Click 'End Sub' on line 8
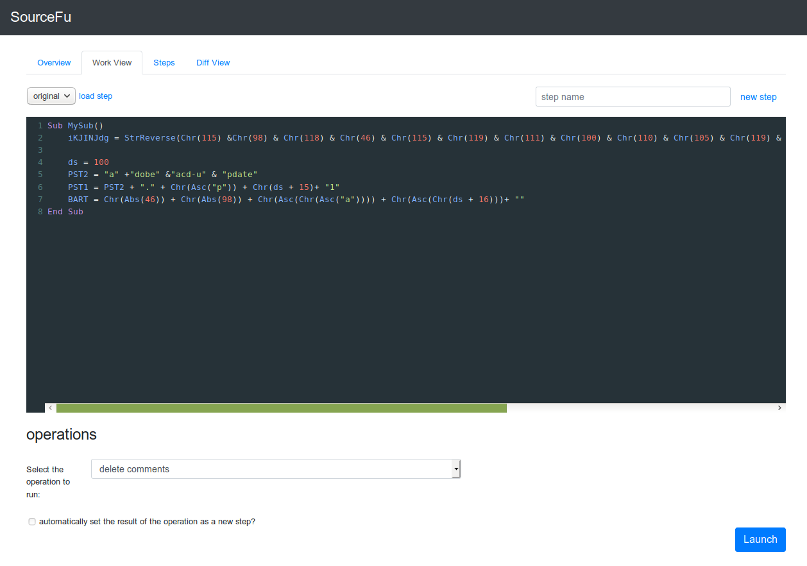Screen dimensions: 807x566 [x=65, y=212]
